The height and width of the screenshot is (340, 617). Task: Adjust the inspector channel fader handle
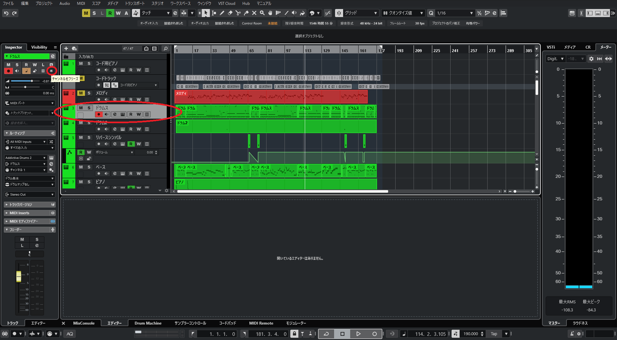point(19,276)
